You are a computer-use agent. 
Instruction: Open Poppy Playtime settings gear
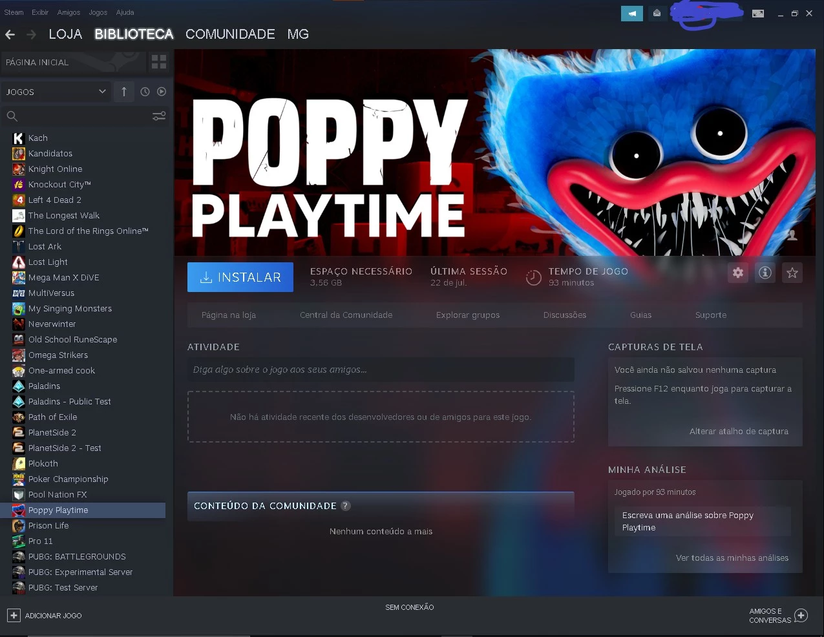tap(738, 273)
